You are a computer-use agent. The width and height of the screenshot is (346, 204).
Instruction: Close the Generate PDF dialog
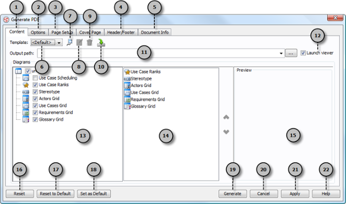point(335,18)
